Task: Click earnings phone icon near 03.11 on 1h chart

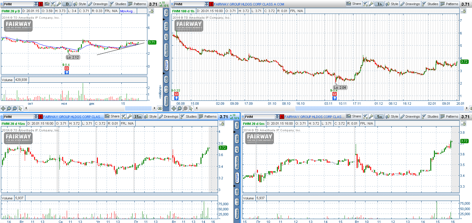Action: point(334,94)
